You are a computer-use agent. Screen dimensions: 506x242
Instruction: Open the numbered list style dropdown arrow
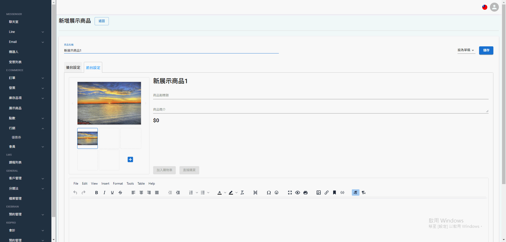[197, 192]
